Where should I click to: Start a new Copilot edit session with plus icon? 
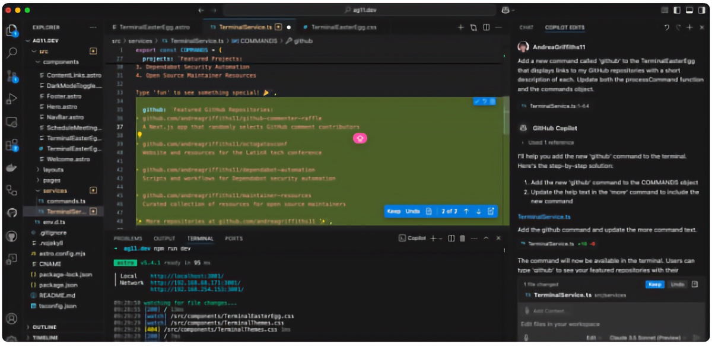click(x=689, y=27)
